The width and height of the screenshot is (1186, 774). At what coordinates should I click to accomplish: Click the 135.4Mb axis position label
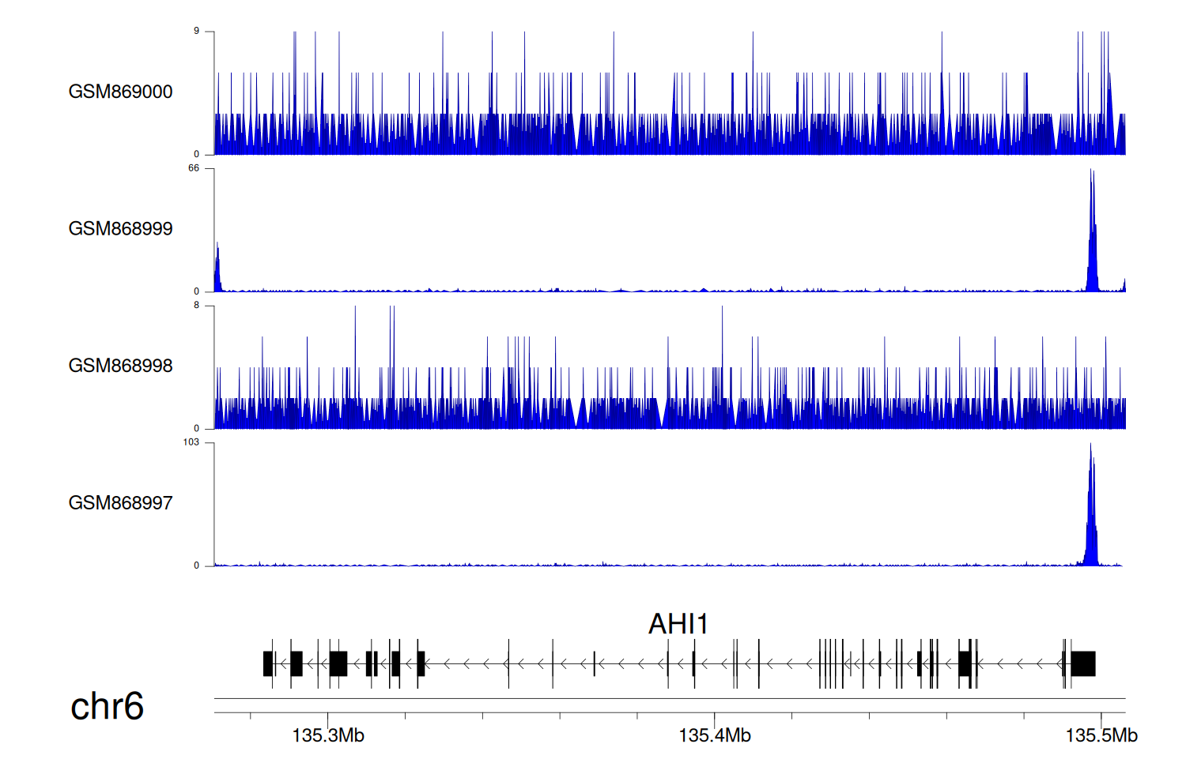(715, 736)
